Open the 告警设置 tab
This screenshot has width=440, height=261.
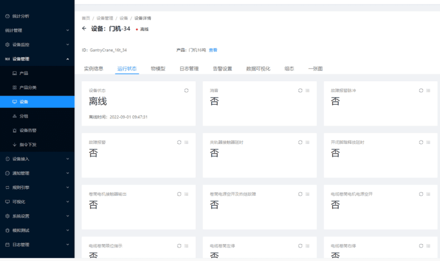222,69
